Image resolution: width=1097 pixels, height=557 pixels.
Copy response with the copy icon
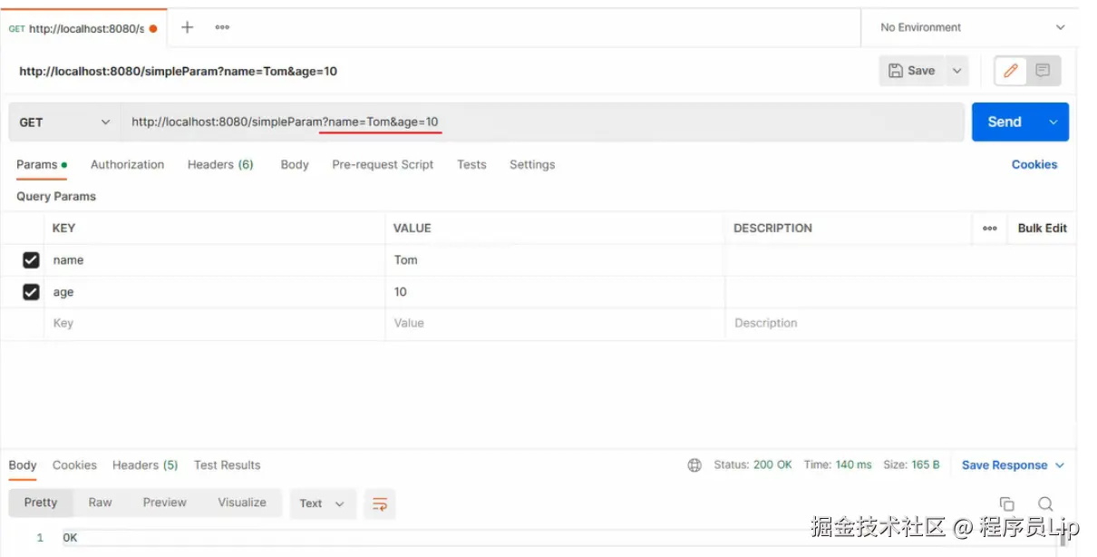1006,503
